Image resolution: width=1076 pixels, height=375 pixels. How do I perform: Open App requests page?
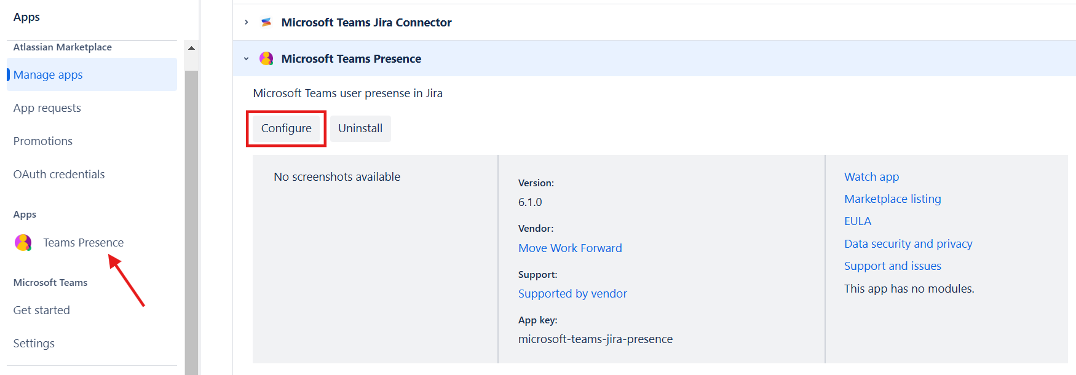pos(47,108)
